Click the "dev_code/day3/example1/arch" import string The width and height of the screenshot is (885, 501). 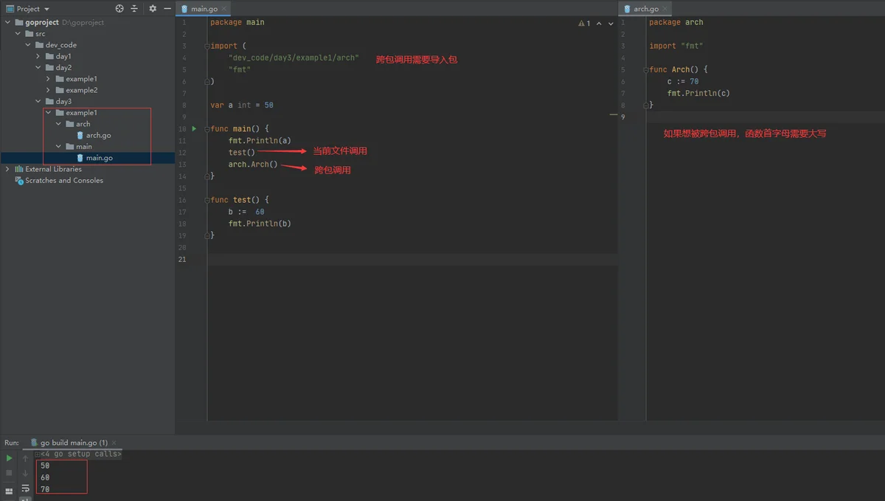(x=294, y=58)
